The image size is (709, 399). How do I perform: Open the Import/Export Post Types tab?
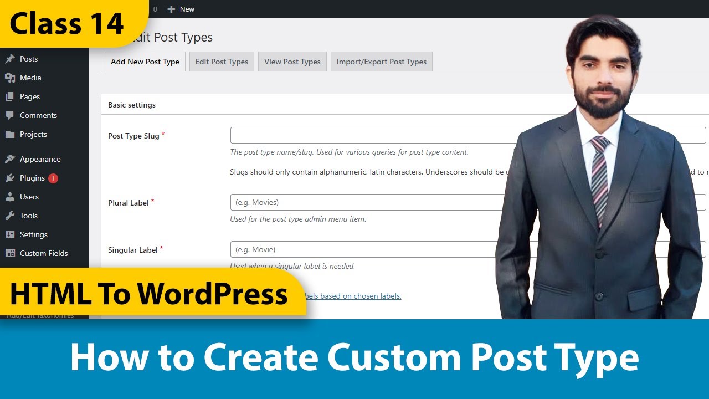click(382, 62)
